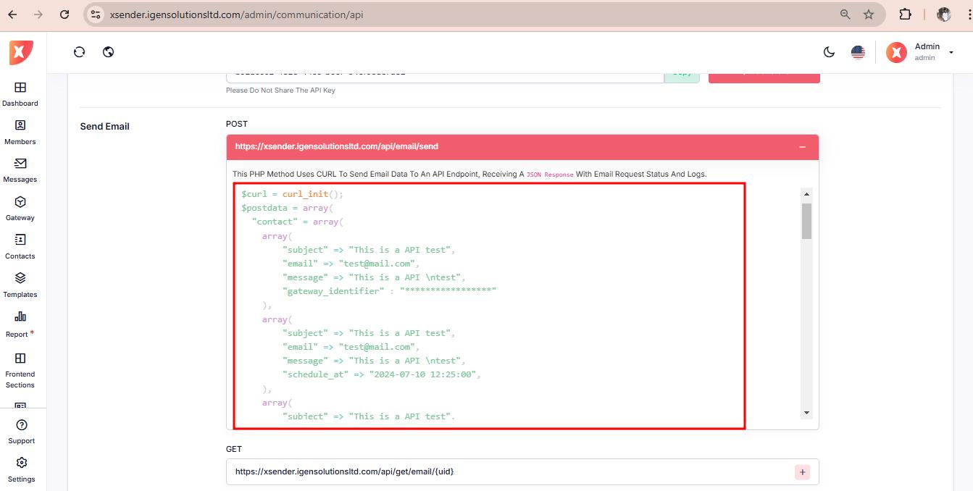The width and height of the screenshot is (973, 491).
Task: Go to Members in sidebar
Action: coord(20,126)
